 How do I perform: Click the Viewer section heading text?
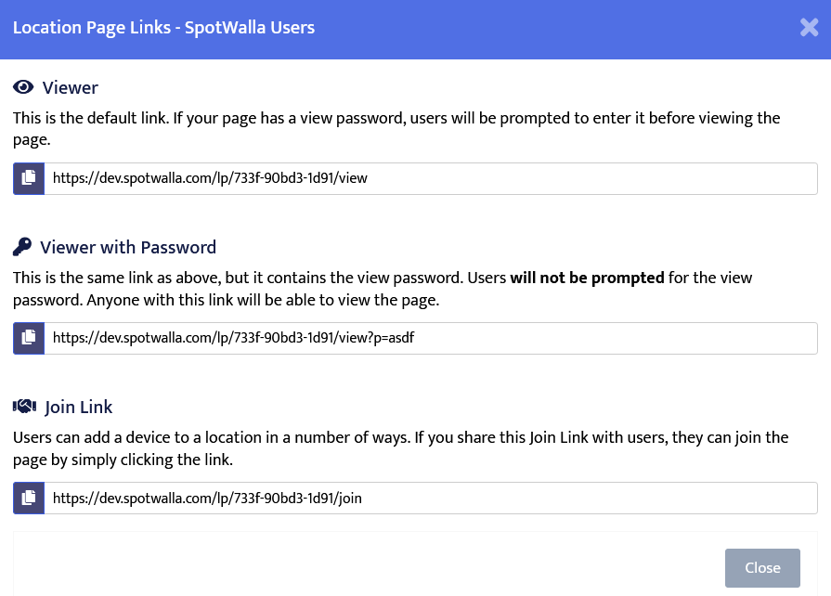tap(71, 88)
